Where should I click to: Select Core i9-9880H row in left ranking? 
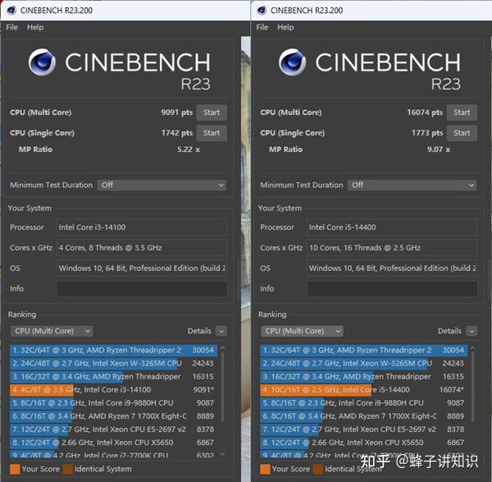114,403
